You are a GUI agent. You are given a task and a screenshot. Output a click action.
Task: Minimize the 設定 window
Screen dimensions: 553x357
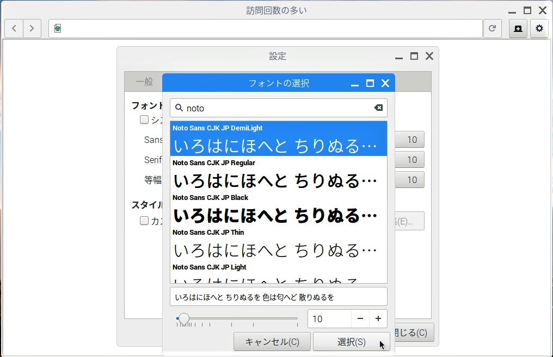click(x=399, y=57)
